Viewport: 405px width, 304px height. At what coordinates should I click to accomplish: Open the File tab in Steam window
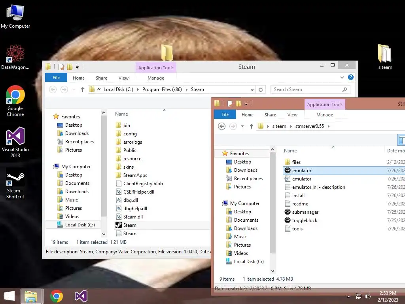click(x=56, y=78)
